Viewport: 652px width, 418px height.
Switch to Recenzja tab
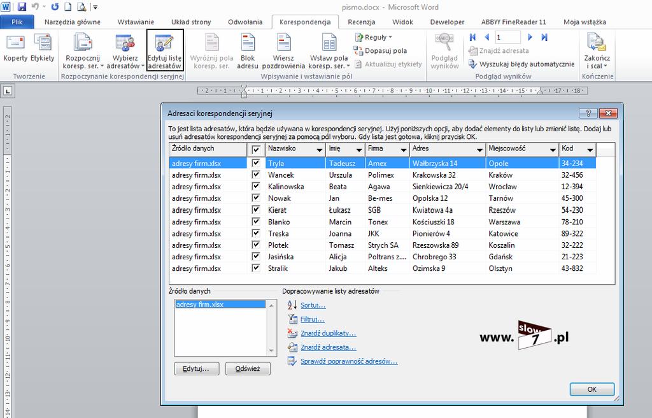point(362,22)
